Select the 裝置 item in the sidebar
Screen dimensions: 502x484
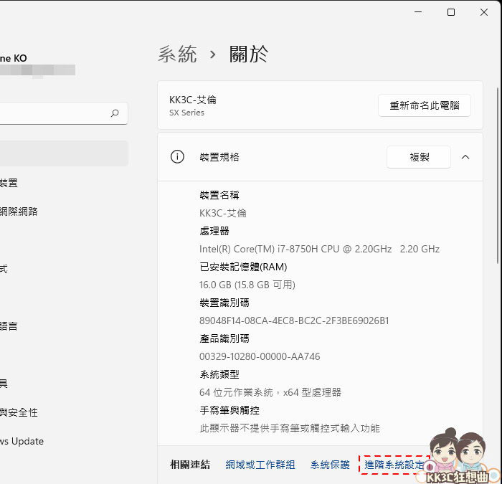pos(9,183)
